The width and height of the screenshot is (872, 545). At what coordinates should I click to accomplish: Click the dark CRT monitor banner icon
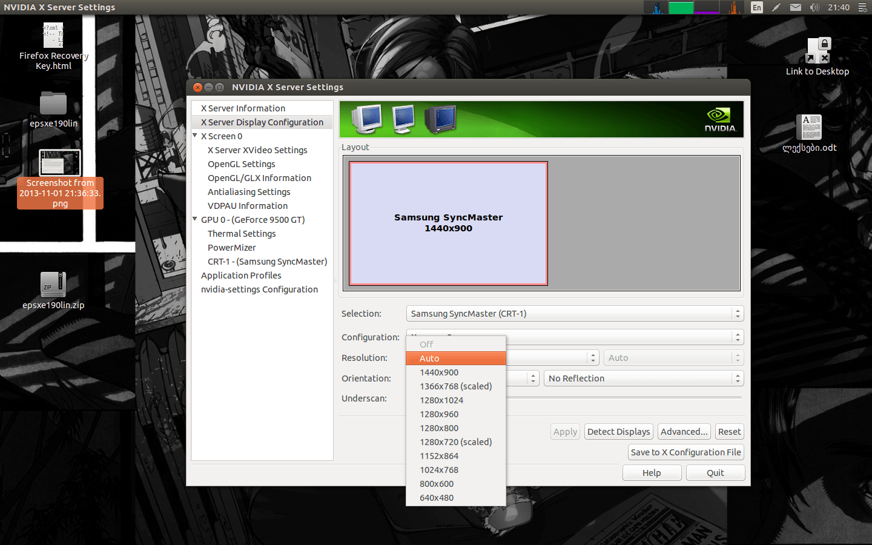pos(440,119)
